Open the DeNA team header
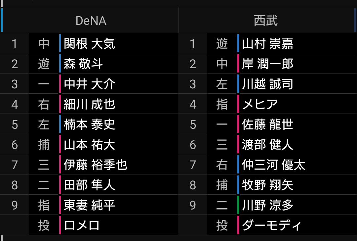The height and width of the screenshot is (241, 357). click(x=91, y=21)
